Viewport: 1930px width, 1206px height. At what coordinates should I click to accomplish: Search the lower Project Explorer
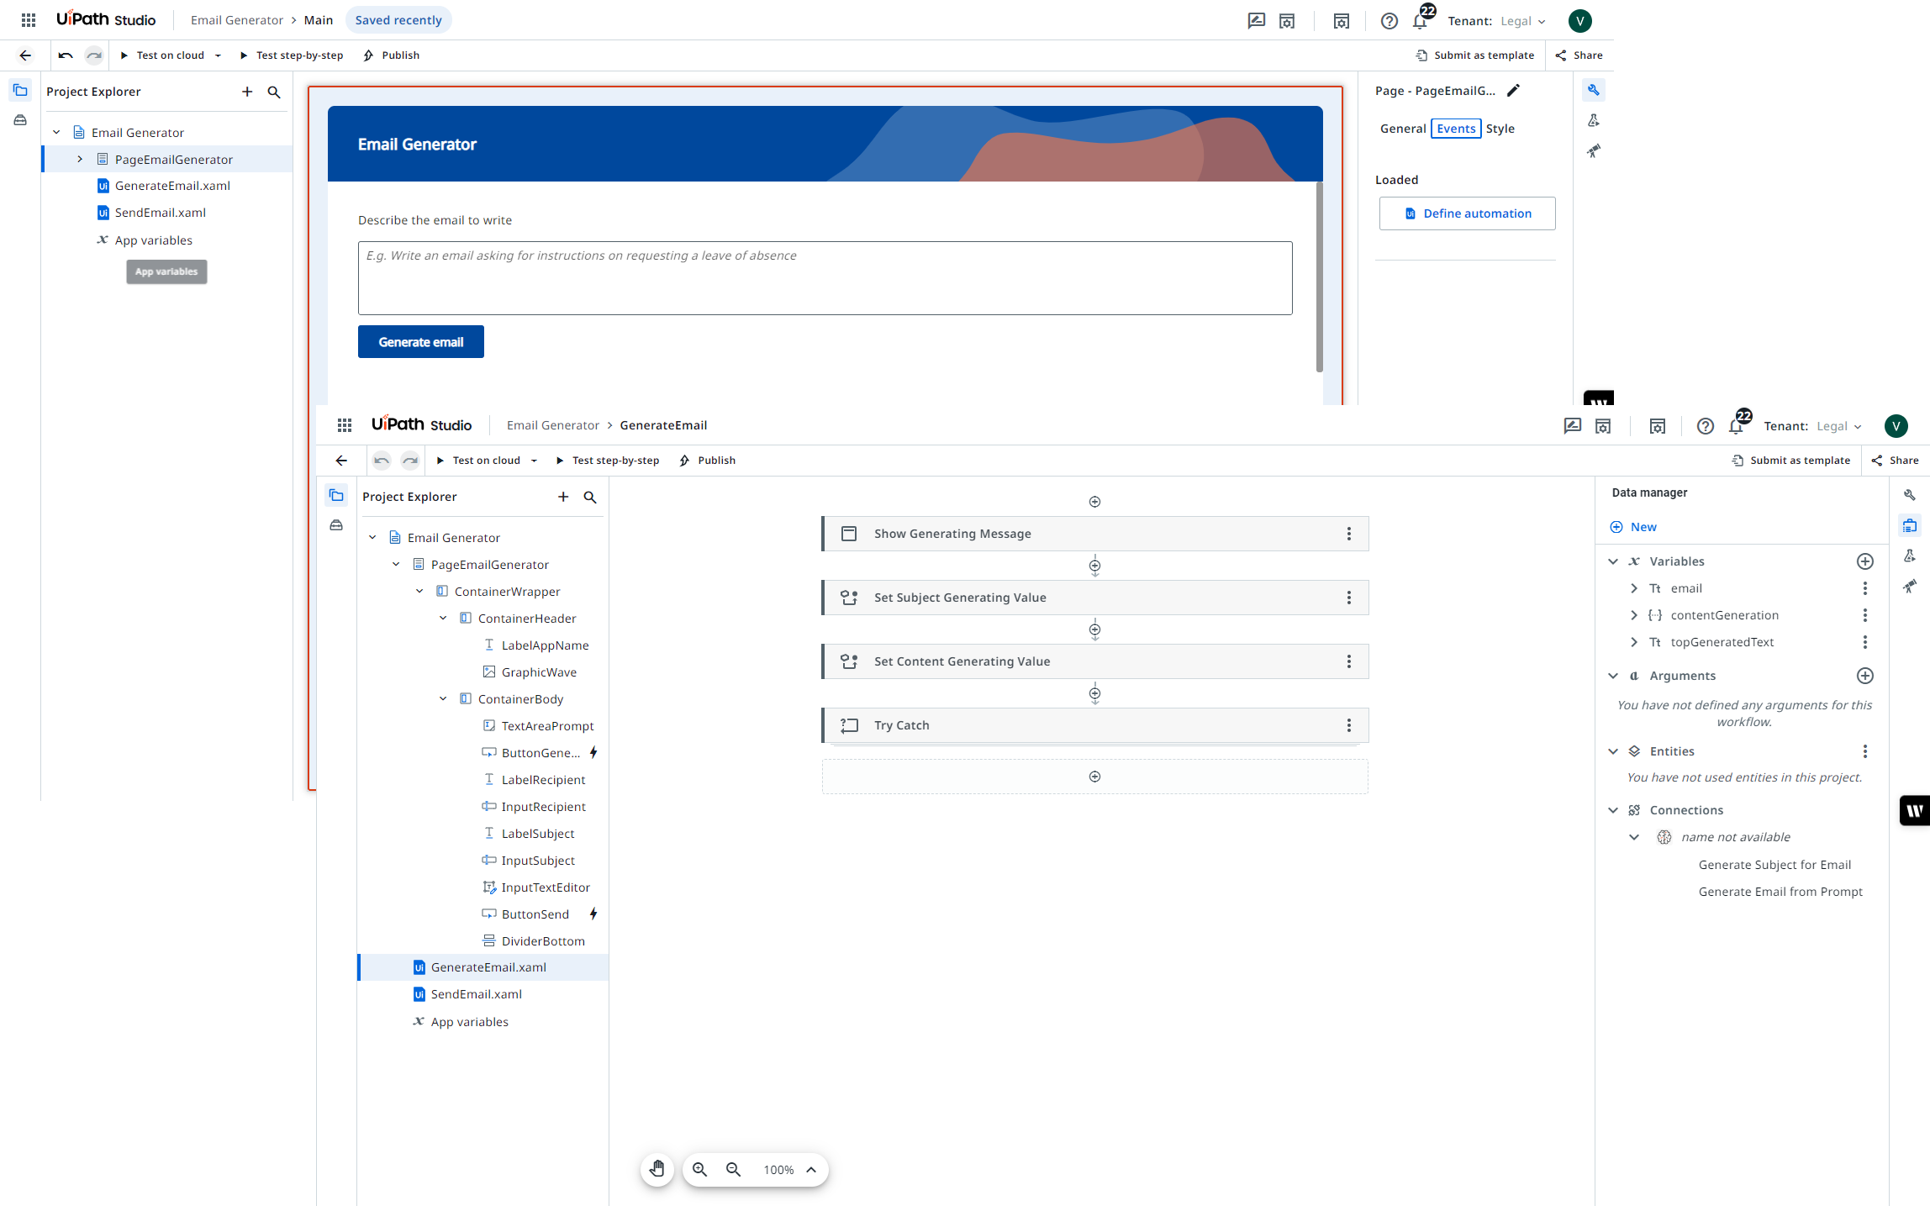(x=590, y=497)
